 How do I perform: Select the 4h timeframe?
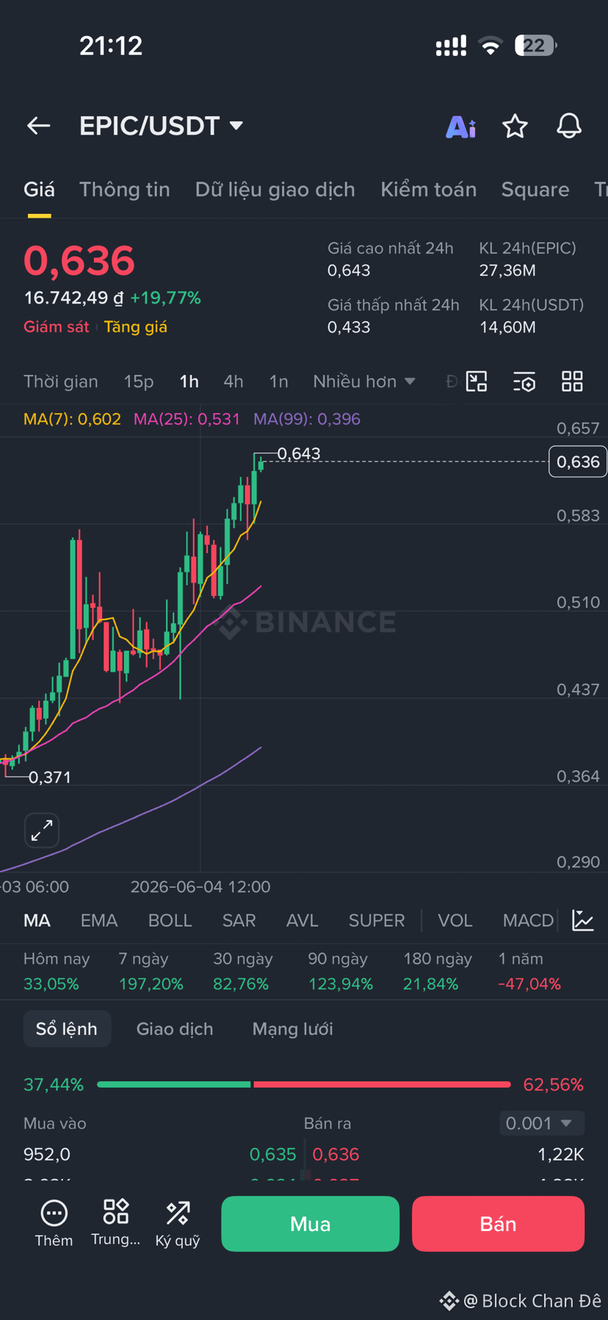point(234,381)
